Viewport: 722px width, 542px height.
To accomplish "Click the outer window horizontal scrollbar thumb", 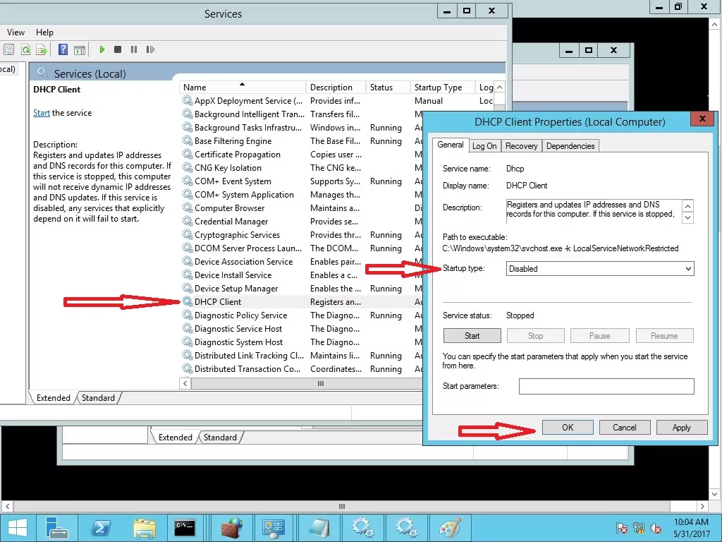I will (342, 506).
